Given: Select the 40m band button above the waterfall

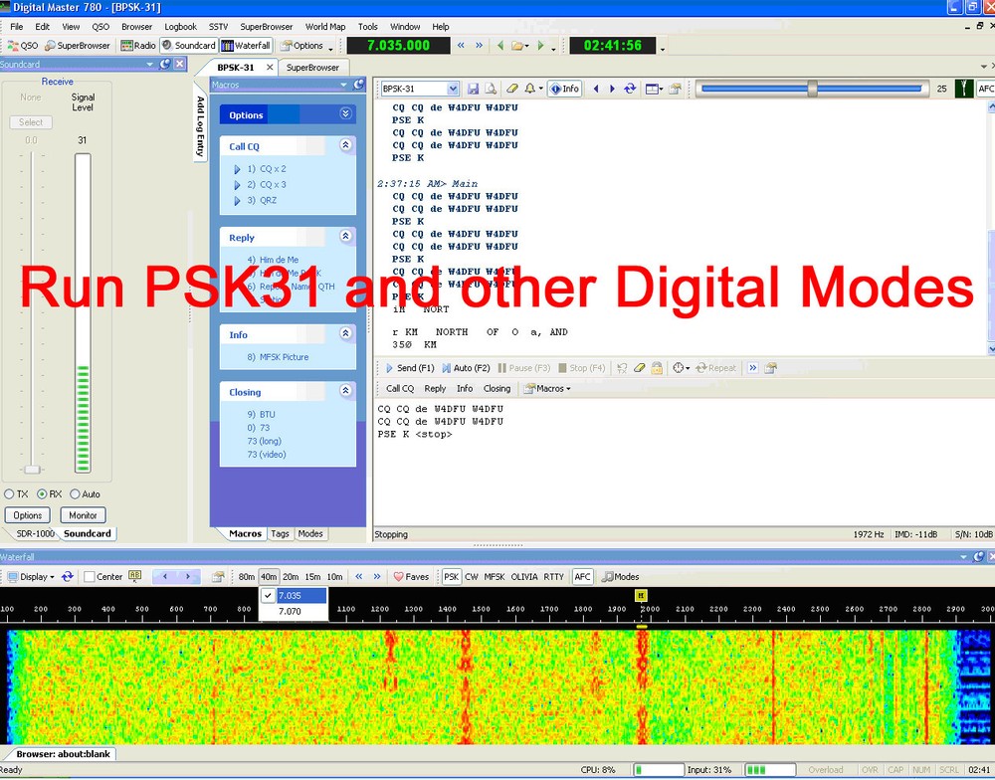Looking at the screenshot, I should [270, 576].
